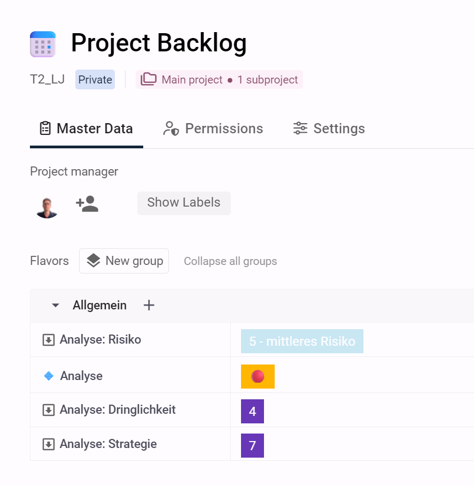
Task: Open the Dringlichkeit value 4 selector
Action: coord(252,411)
